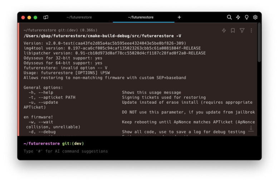Open the lightbulb tips icon
Viewport: 279px width, 183px height.
[246, 17]
